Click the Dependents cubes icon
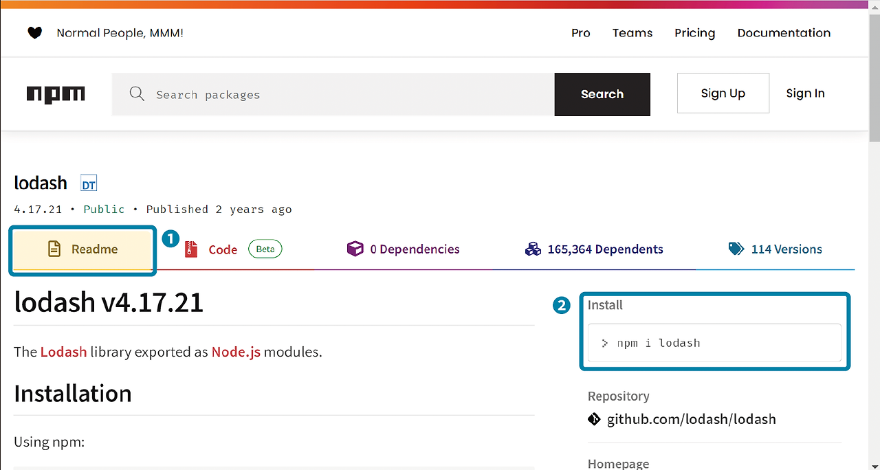Viewport: 880px width, 470px height. 533,249
